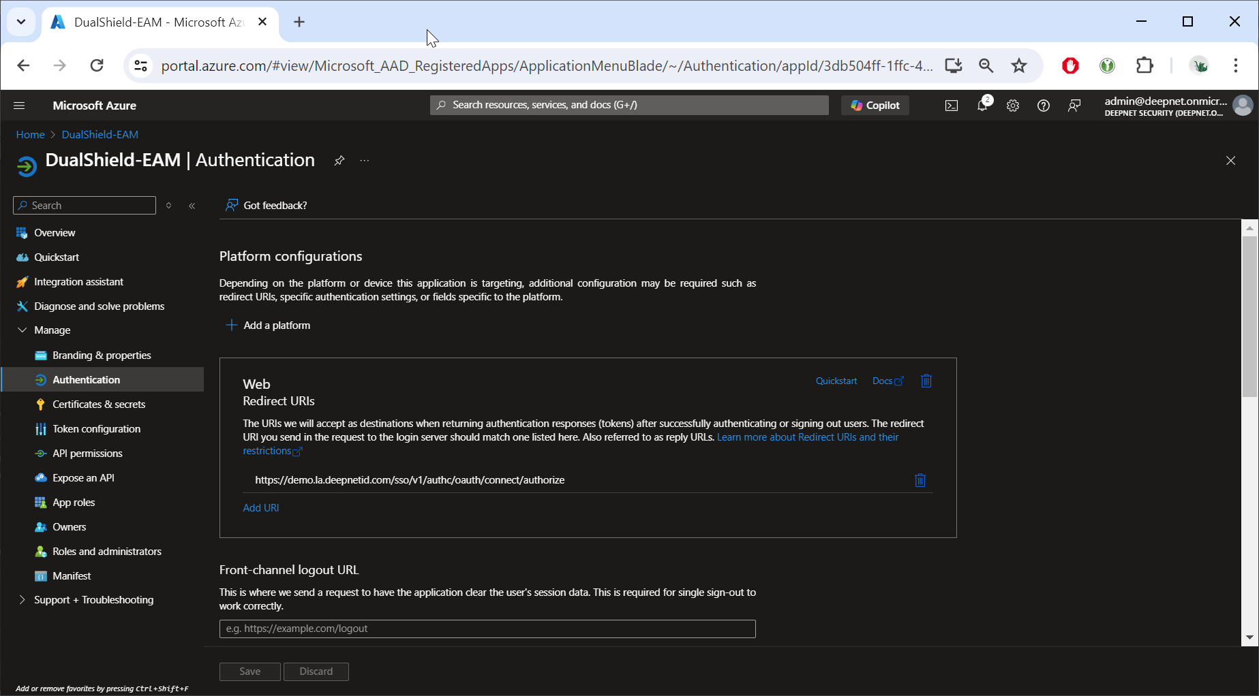
Task: Collapse the left navigation pane
Action: coord(192,206)
